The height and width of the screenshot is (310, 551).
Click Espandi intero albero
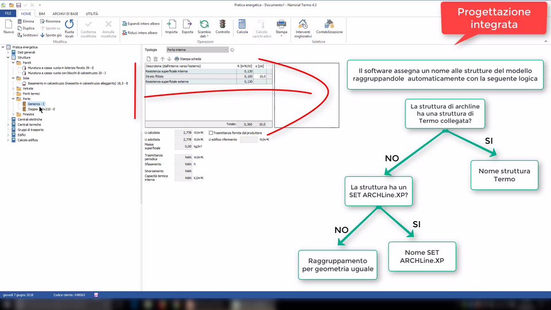141,24
